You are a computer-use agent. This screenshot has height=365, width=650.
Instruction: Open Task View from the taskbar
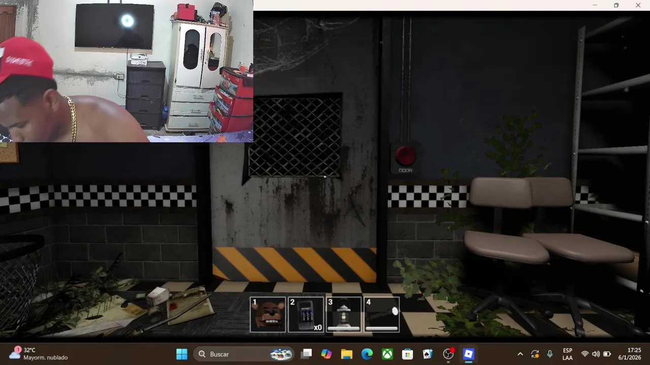306,354
